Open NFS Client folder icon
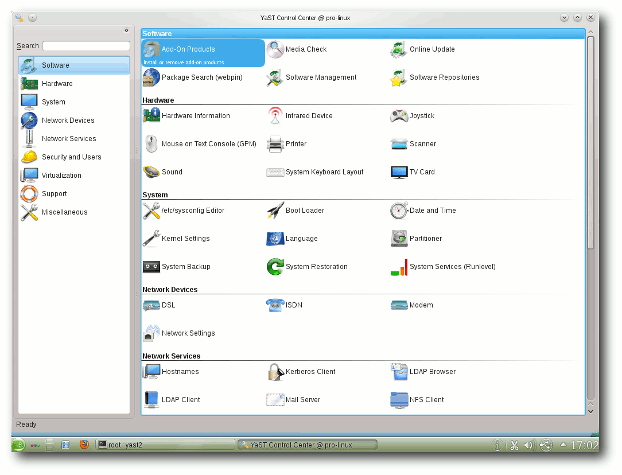Screen dimensions: 622x475 coord(399,400)
